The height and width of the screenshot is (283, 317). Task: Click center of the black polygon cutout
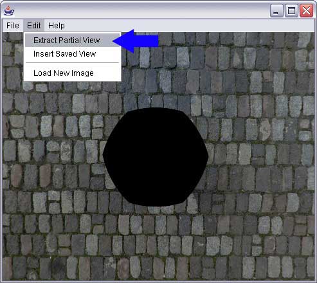(x=156, y=157)
